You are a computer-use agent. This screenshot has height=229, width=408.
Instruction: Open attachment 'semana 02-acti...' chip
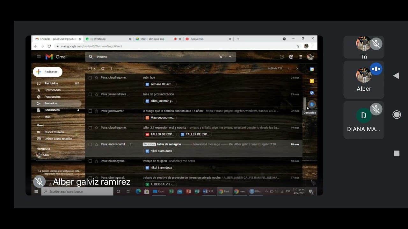coord(160,84)
